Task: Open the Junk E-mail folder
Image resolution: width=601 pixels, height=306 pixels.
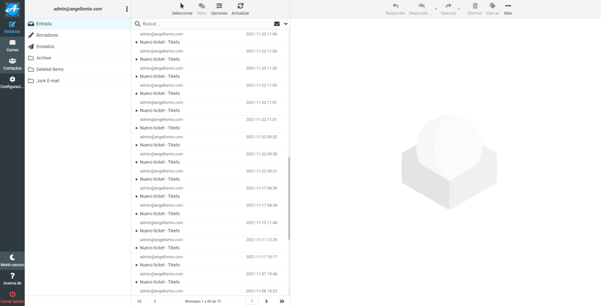Action: click(49, 81)
